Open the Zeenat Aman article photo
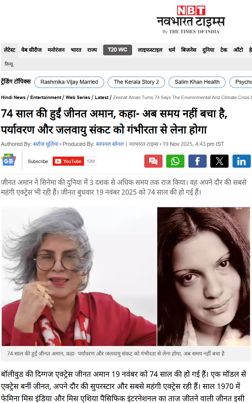 pyautogui.click(x=126, y=276)
